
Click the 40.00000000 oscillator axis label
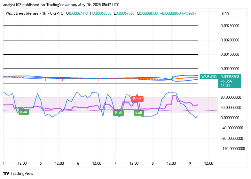pyautogui.click(x=231, y=108)
